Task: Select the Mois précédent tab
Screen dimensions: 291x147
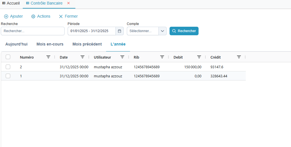Action: click(x=87, y=44)
